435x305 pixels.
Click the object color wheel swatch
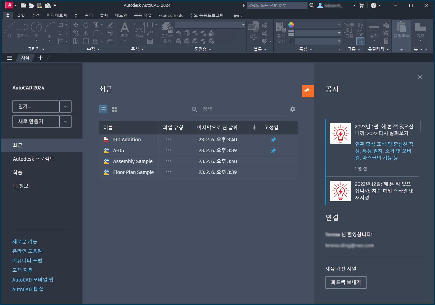coord(291,25)
